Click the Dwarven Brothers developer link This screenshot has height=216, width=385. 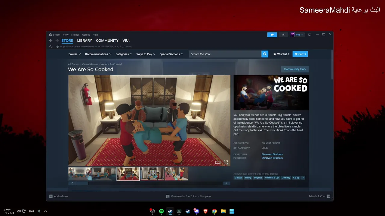[272, 154]
